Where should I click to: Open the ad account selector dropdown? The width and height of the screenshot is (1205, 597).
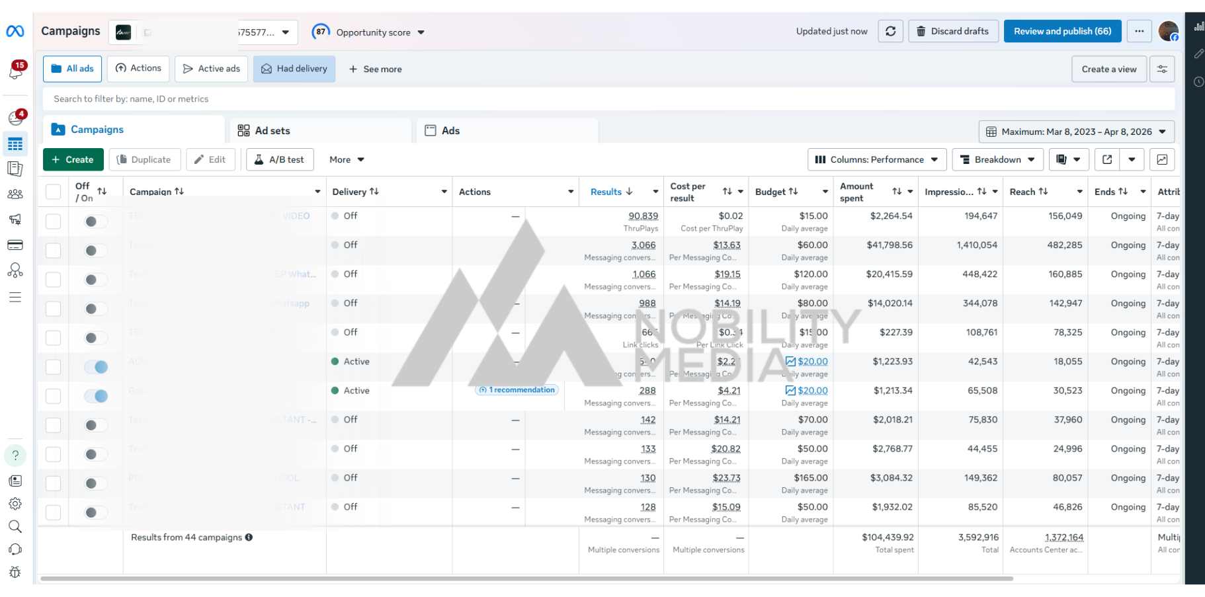point(203,32)
